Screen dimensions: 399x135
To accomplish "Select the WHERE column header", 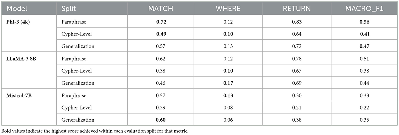I will [228, 9].
